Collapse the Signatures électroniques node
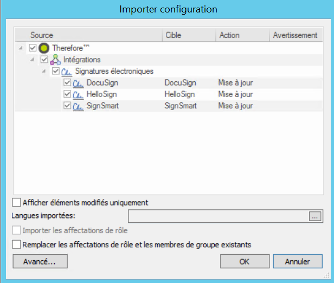Image resolution: width=334 pixels, height=283 pixels. (44, 71)
